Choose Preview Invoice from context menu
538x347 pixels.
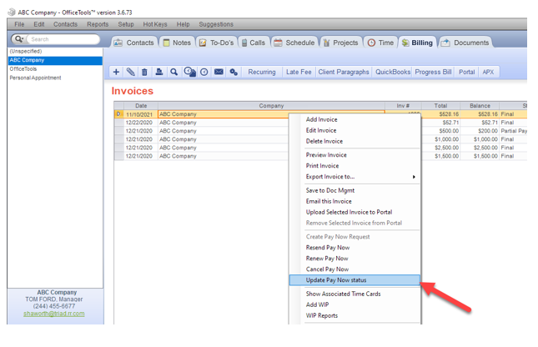tap(354, 155)
